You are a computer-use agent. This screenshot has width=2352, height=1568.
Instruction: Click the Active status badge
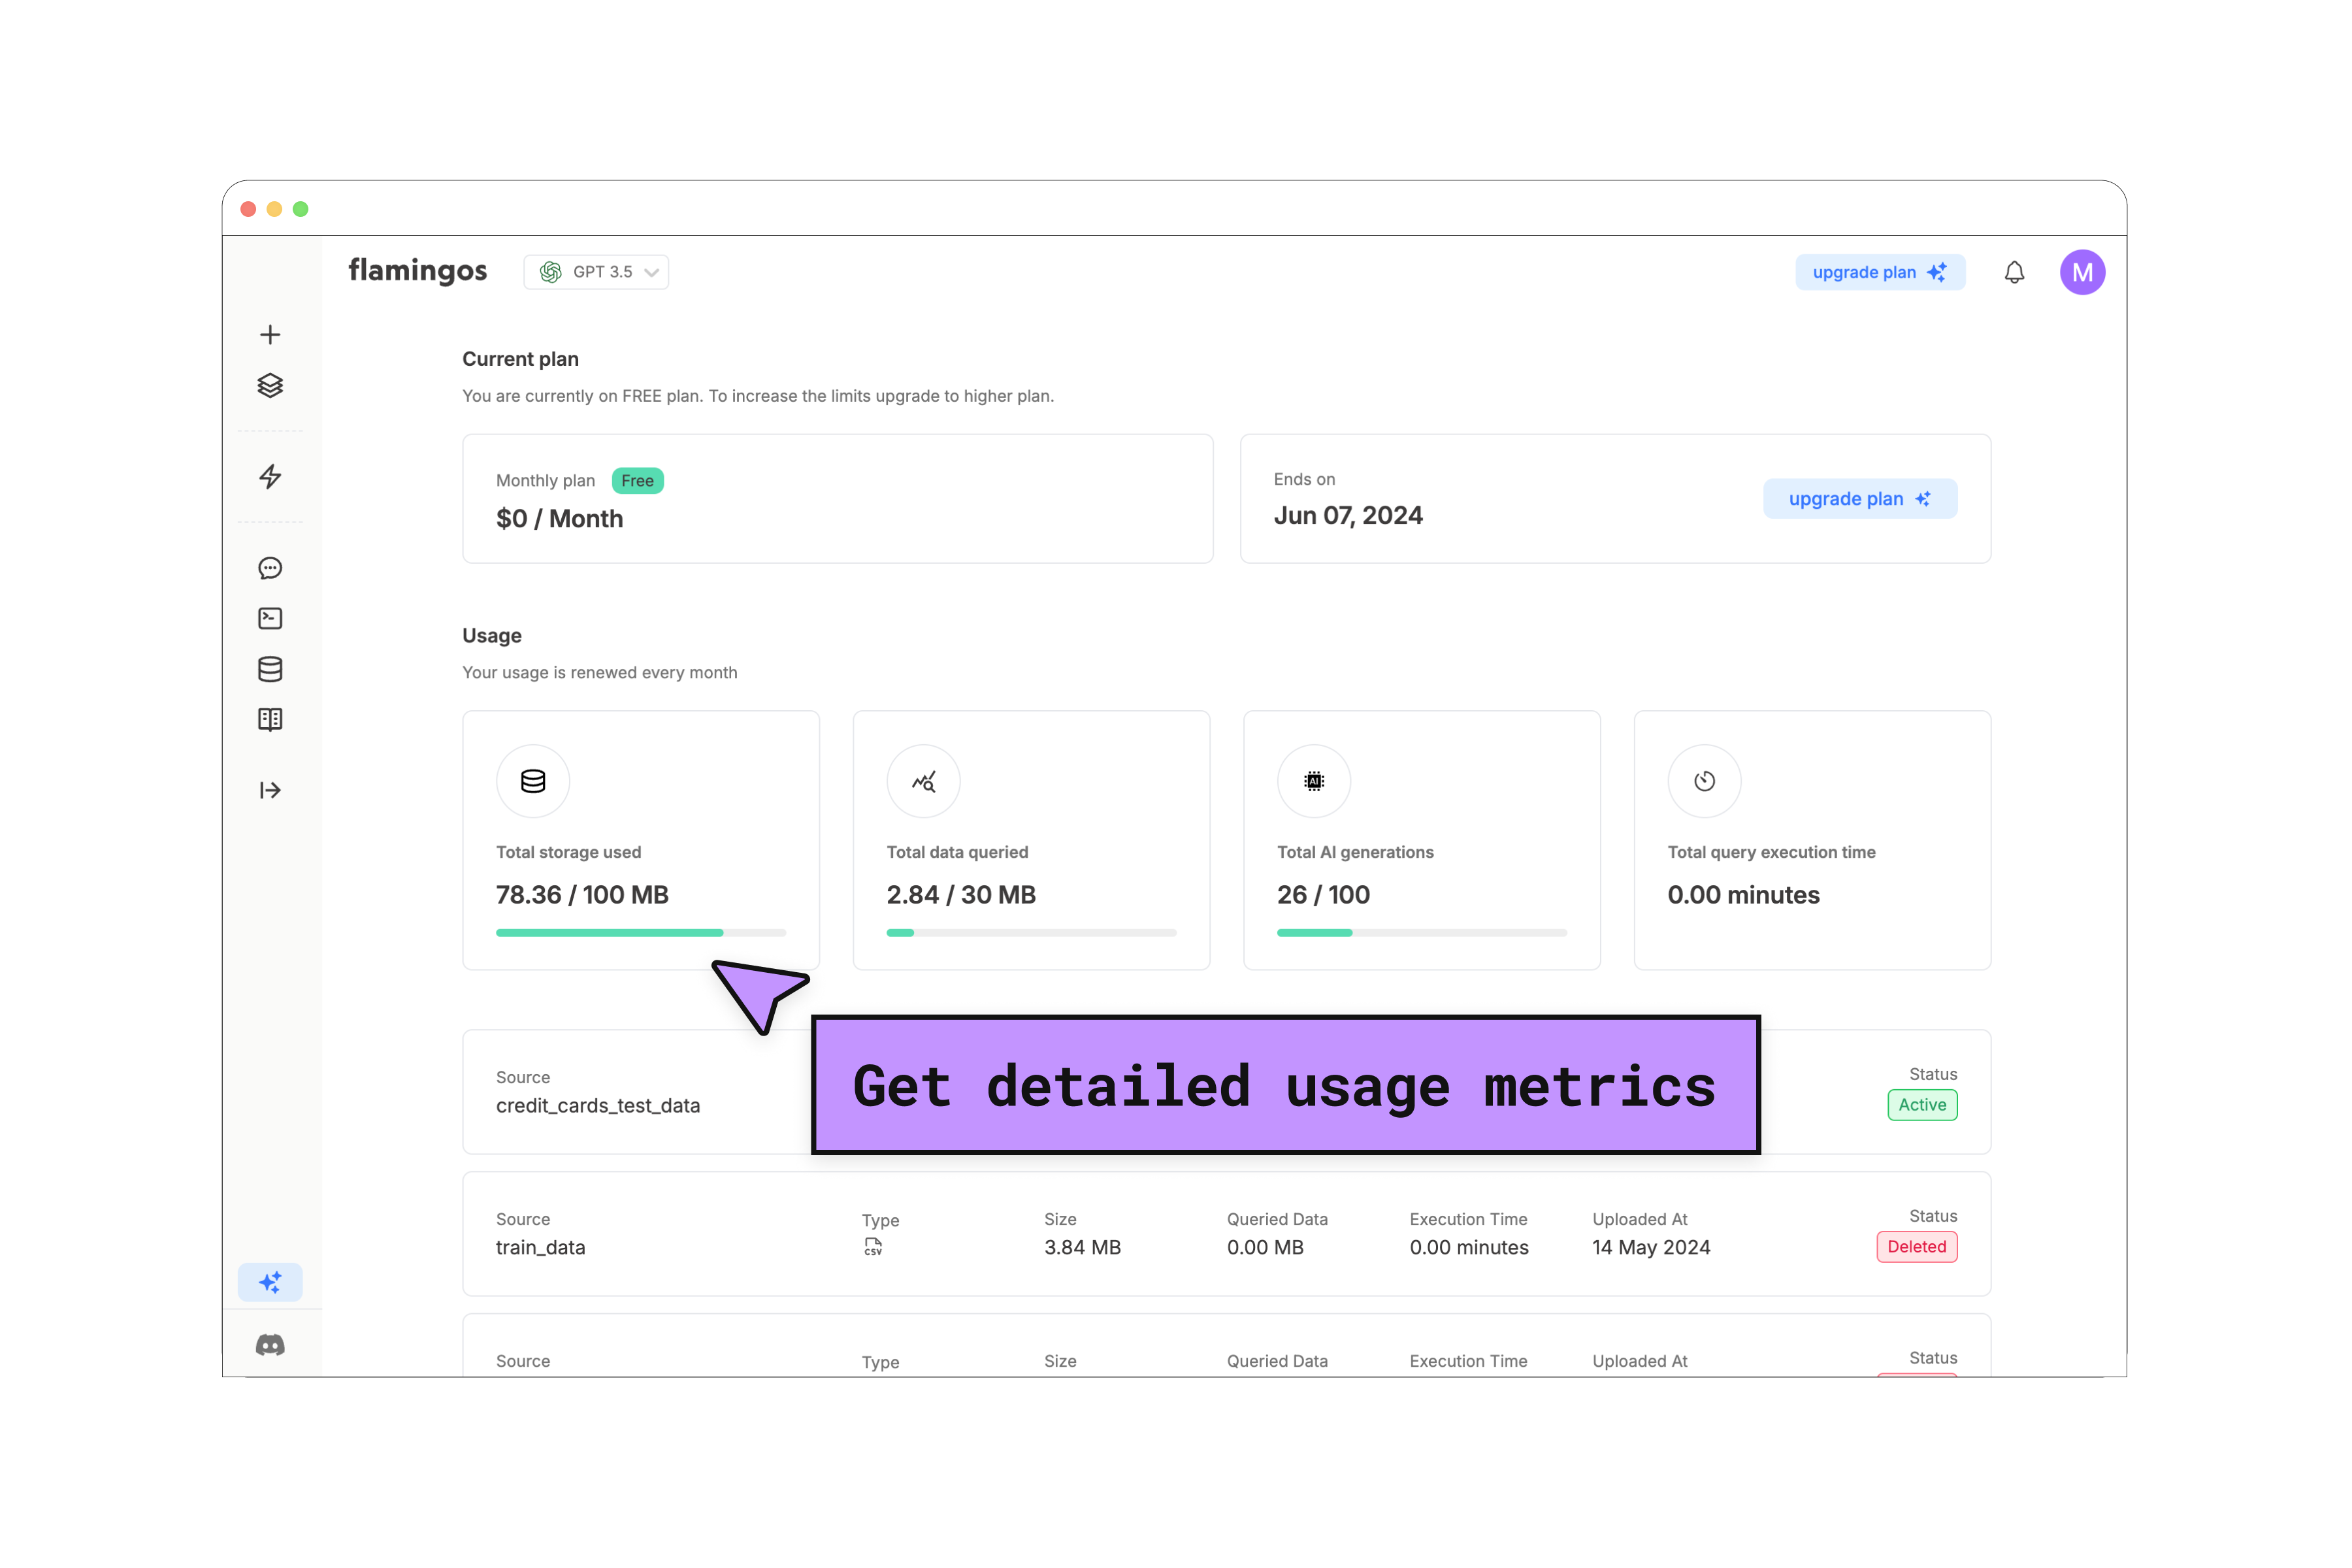[x=1921, y=1105]
